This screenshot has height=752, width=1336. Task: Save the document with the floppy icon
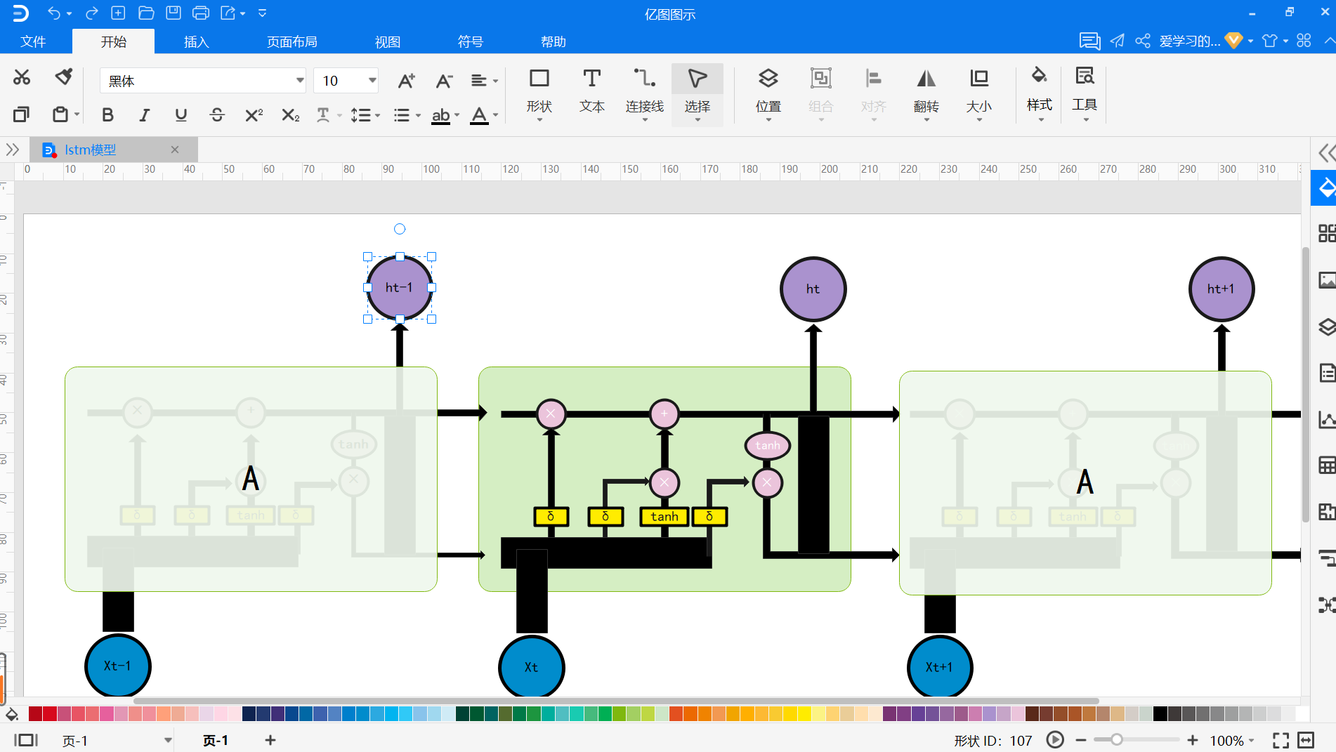(173, 13)
